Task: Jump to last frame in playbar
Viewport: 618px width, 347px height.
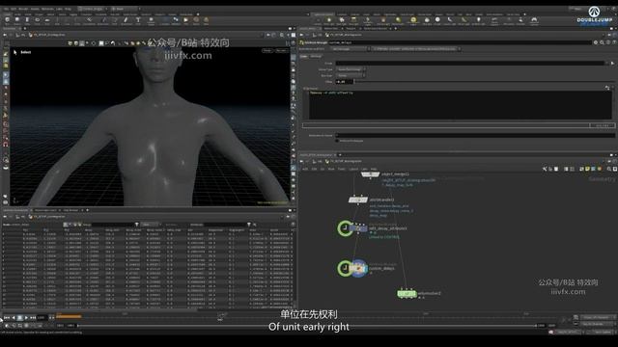Action: [x=33, y=317]
